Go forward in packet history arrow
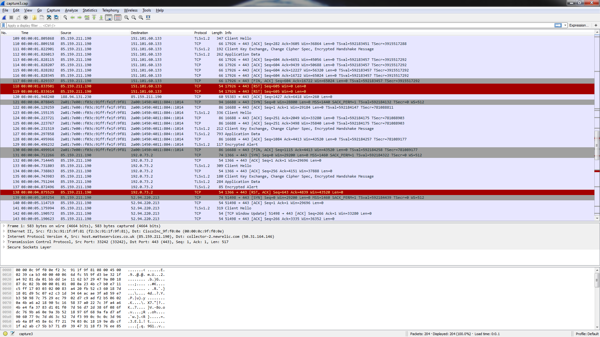 click(80, 17)
